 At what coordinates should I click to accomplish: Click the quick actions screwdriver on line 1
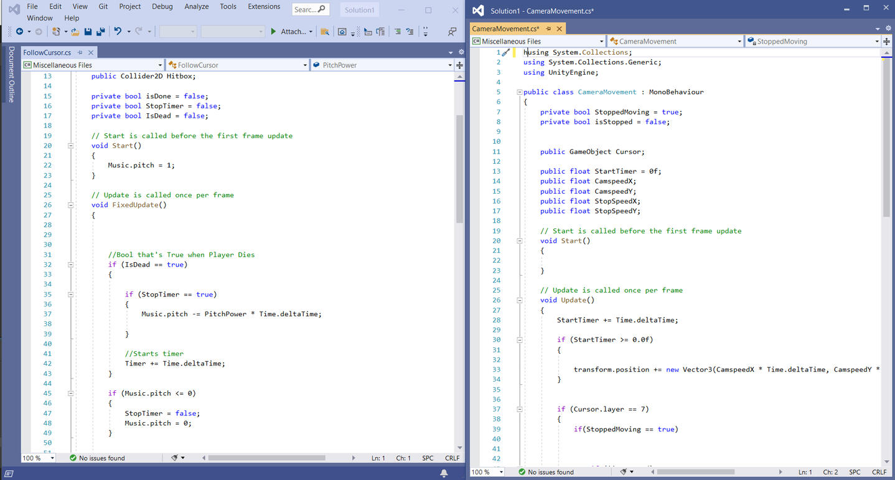click(506, 53)
